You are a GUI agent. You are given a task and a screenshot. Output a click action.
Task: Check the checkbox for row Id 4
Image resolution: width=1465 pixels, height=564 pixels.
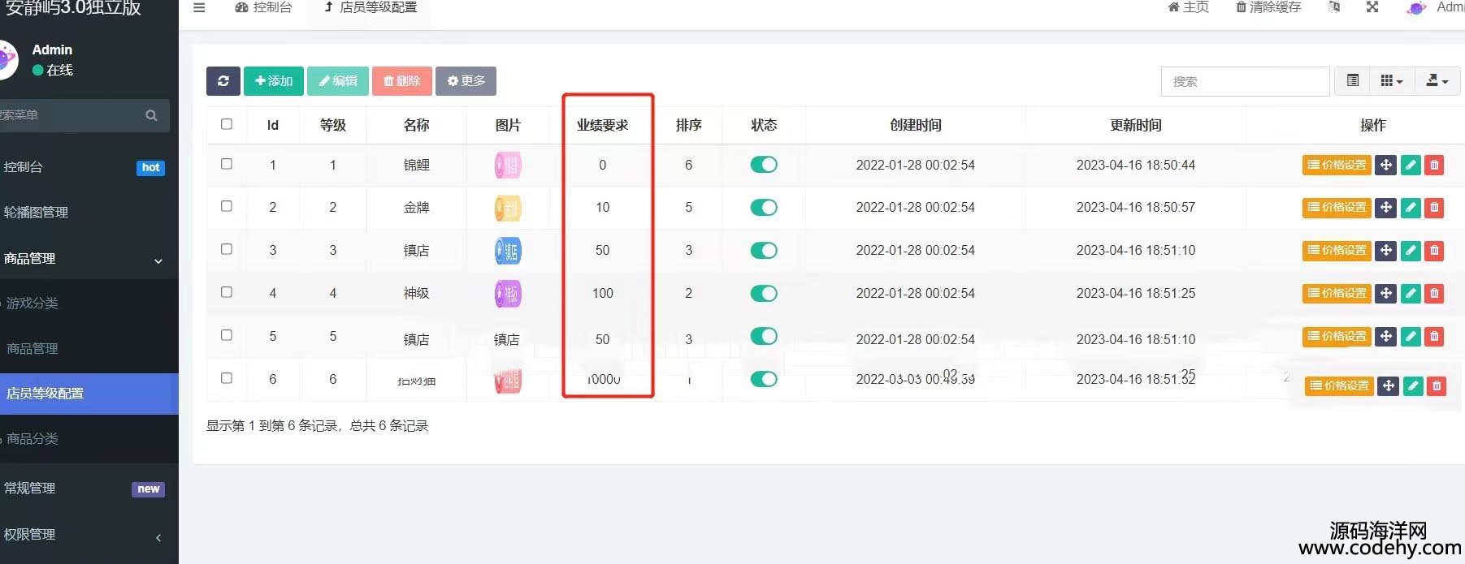point(227,292)
